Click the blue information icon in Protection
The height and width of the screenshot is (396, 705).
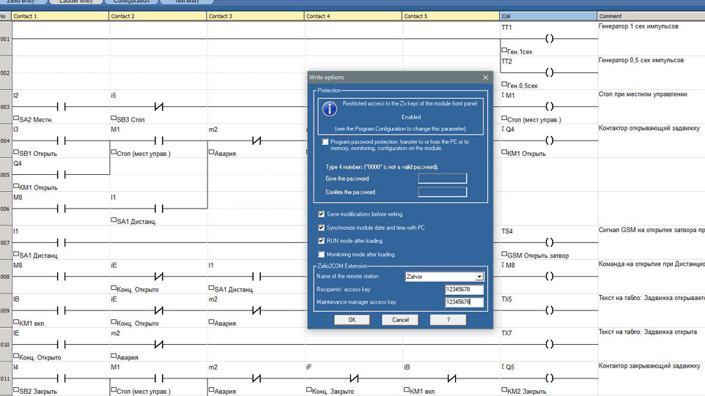pyautogui.click(x=330, y=109)
